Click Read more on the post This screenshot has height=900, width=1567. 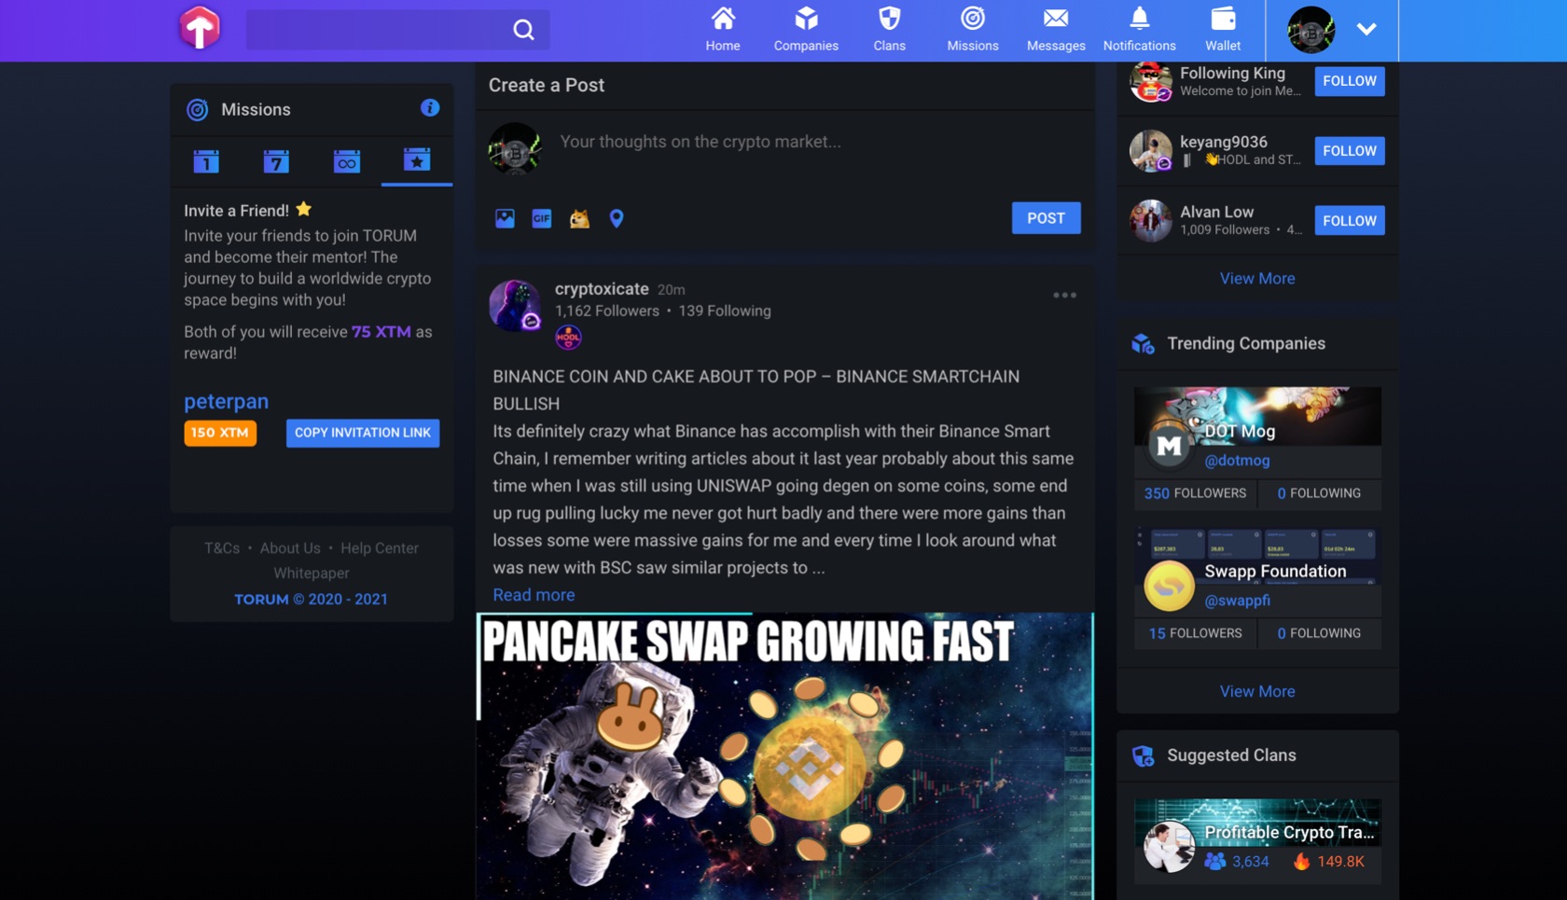click(534, 595)
